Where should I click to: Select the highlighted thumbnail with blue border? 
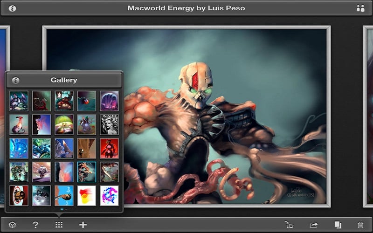(x=87, y=171)
